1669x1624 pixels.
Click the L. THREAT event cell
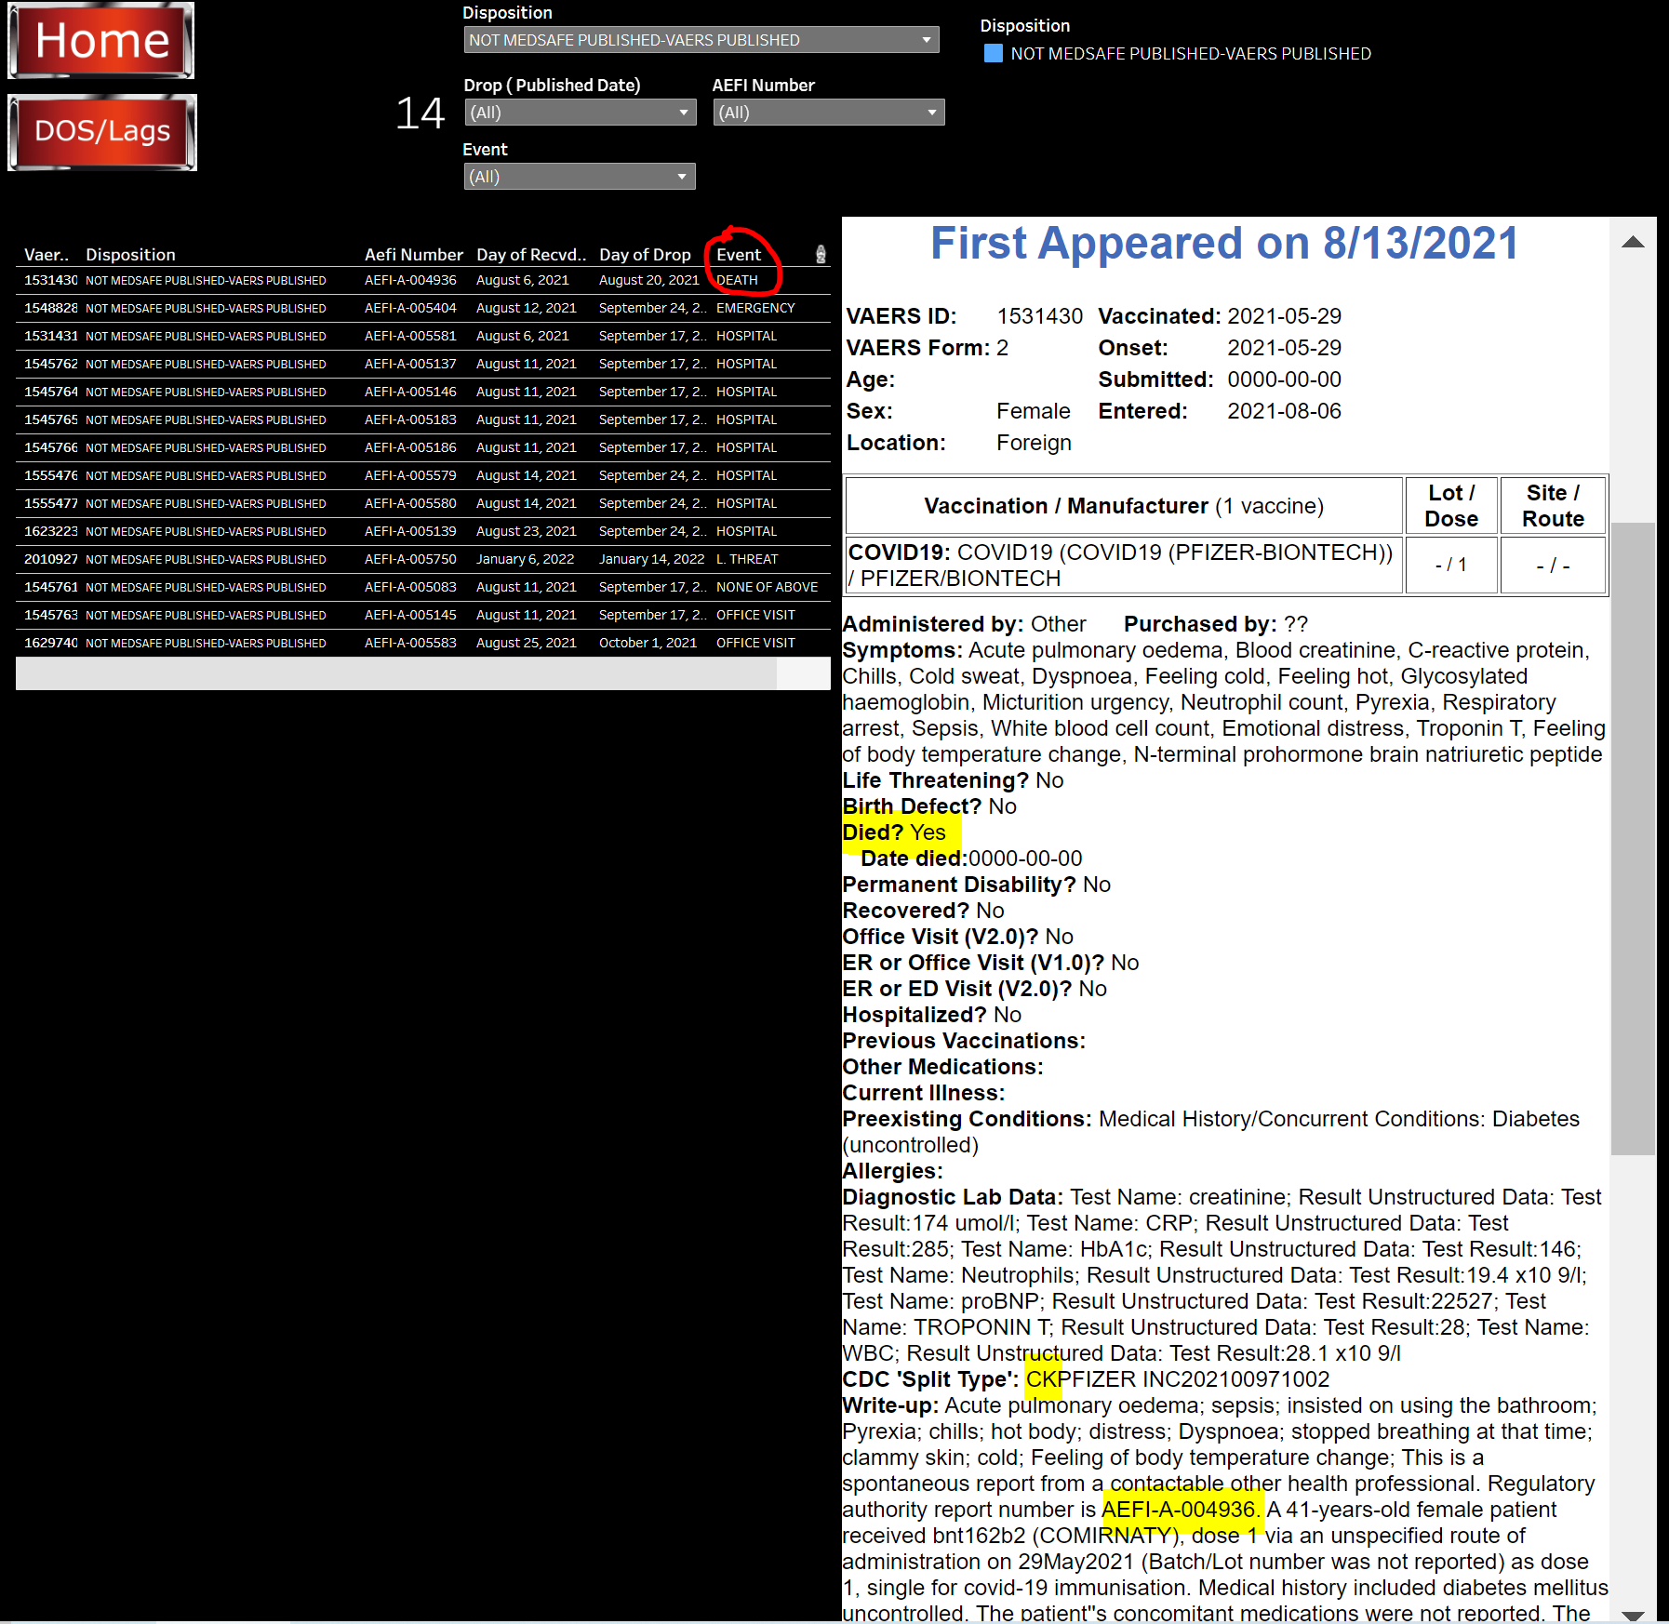click(747, 559)
